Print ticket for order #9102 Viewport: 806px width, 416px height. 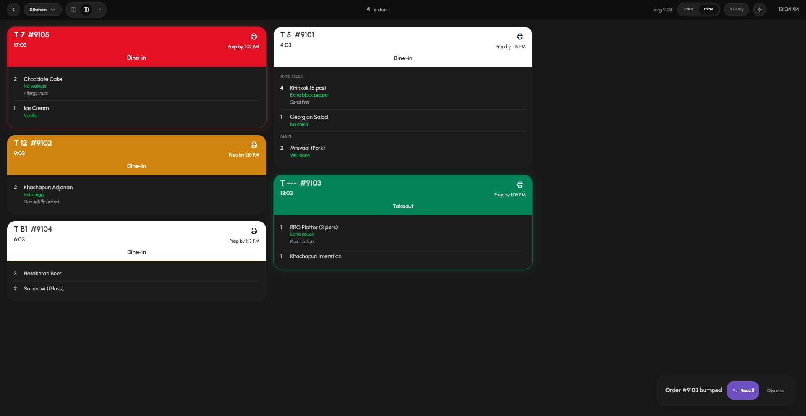click(254, 145)
